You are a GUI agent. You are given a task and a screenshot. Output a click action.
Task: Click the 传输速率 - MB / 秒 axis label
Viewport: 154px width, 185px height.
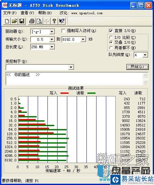63,170
